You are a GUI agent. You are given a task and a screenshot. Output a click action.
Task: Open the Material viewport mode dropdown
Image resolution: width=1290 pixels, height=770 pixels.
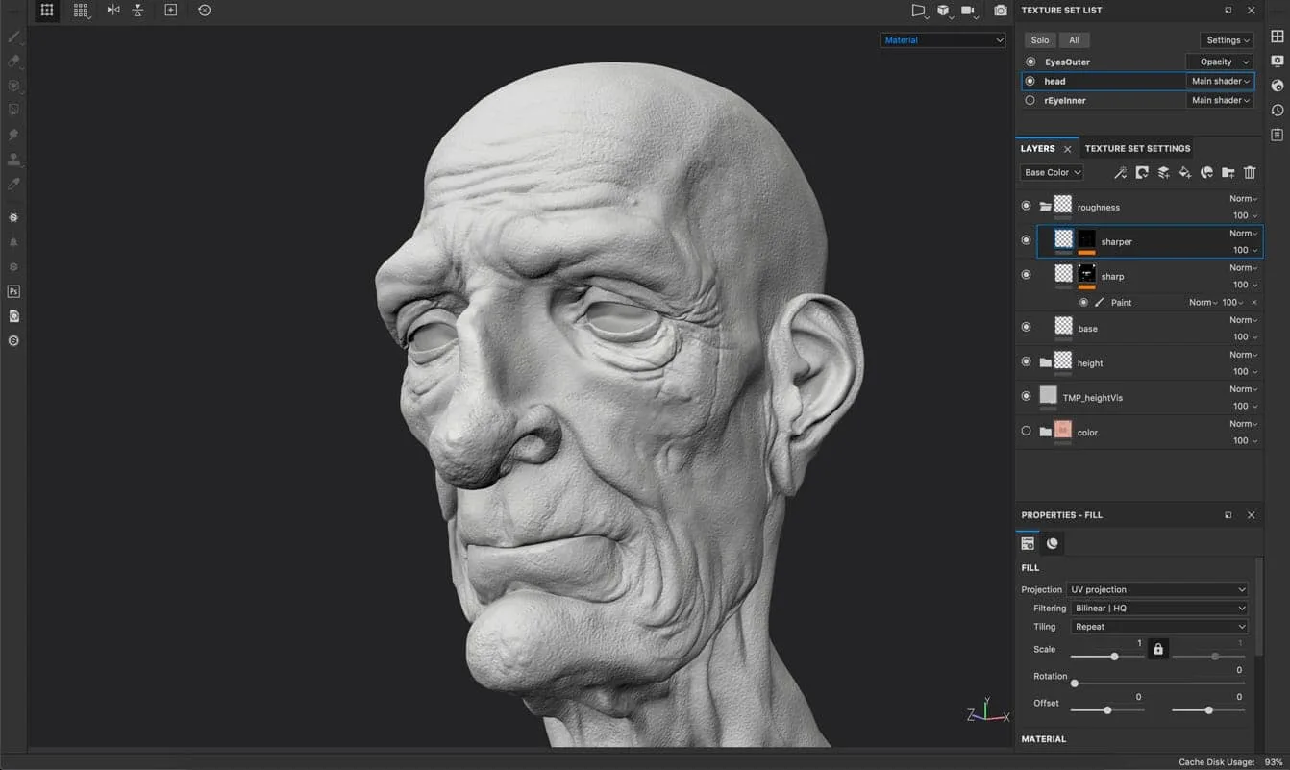pos(942,40)
